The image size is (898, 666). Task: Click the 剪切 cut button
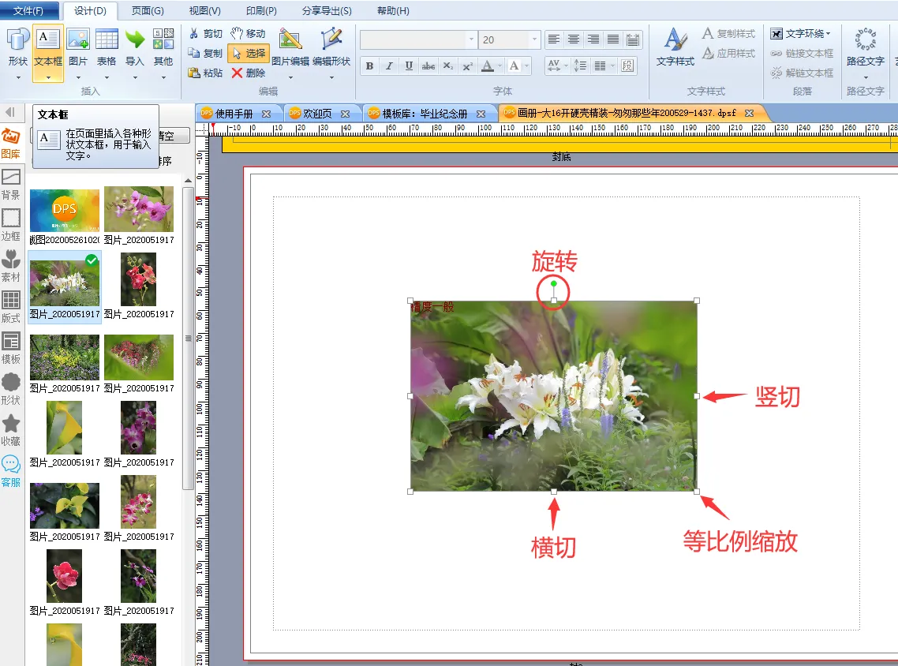click(x=205, y=34)
